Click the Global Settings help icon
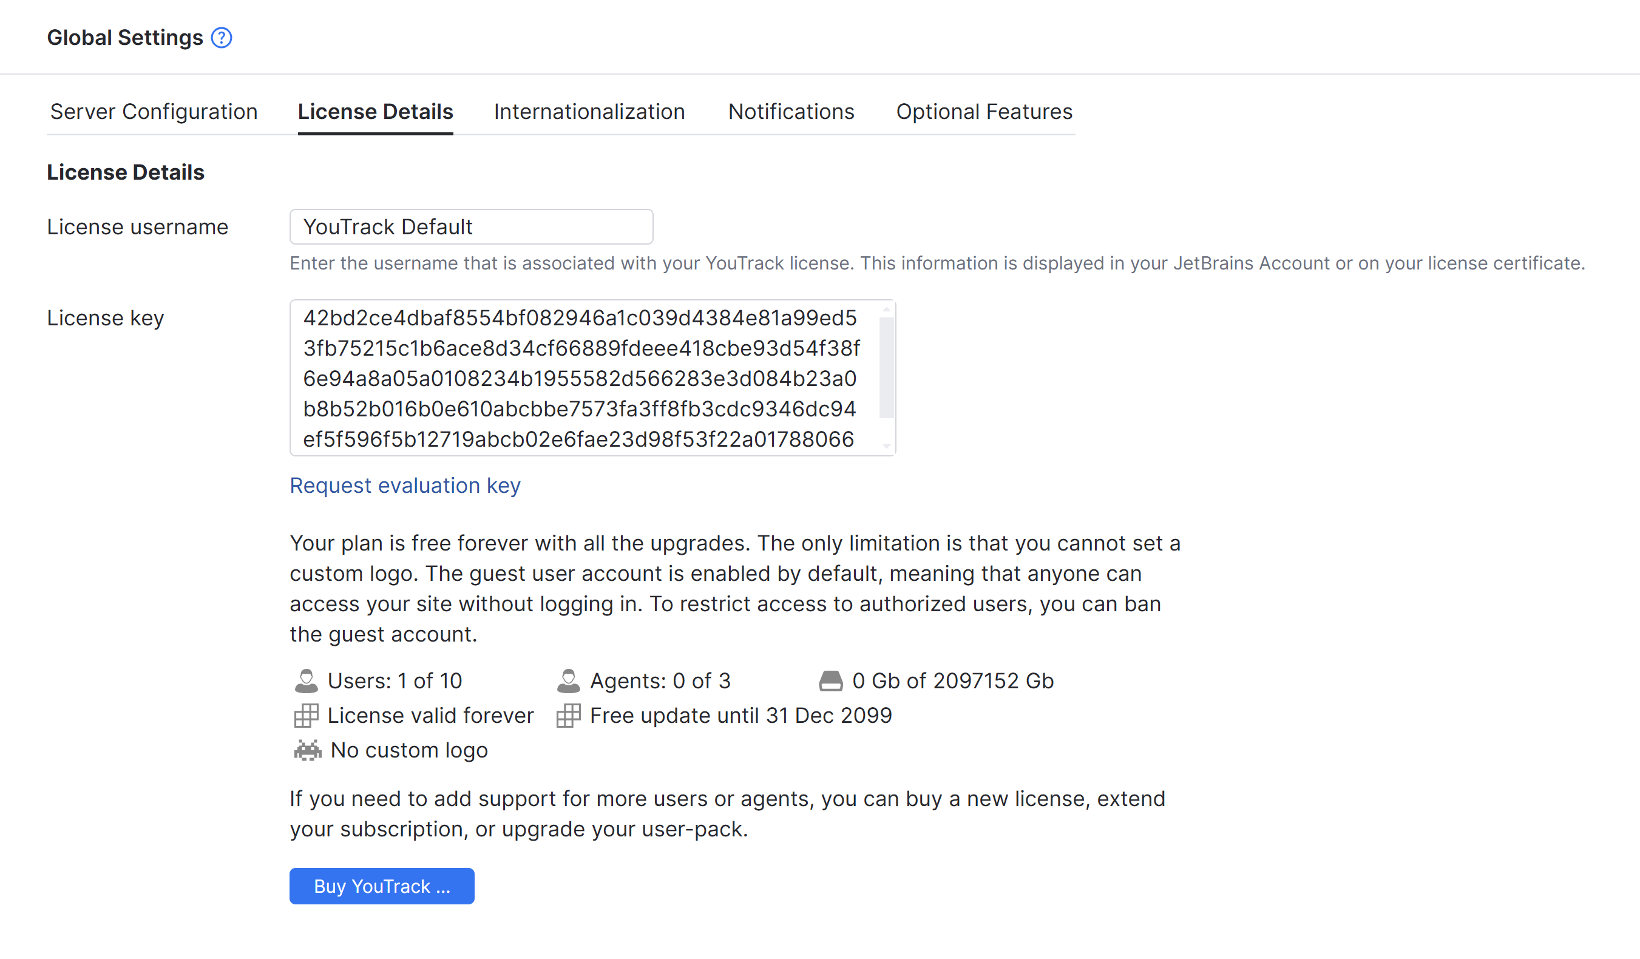1640x959 pixels. click(x=222, y=38)
